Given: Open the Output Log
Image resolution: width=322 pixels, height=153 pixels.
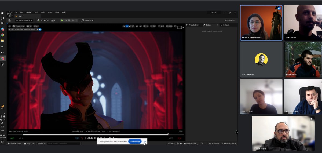Looking at the screenshot, I should 29,144.
